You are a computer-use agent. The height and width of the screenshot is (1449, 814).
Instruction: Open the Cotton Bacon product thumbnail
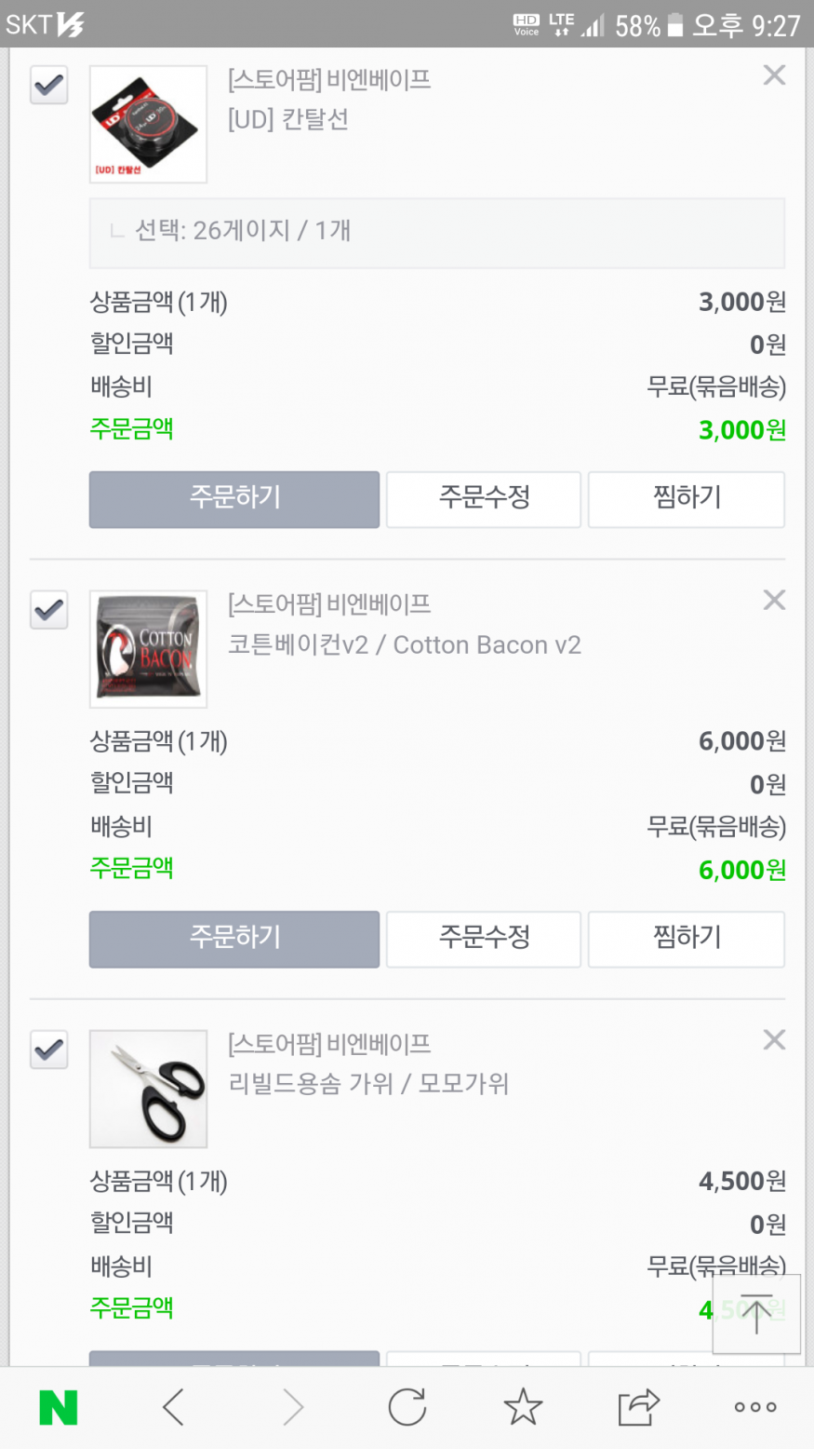[x=148, y=649]
